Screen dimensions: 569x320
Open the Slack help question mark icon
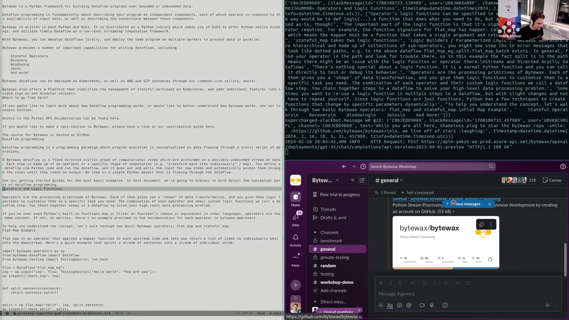coord(563,166)
